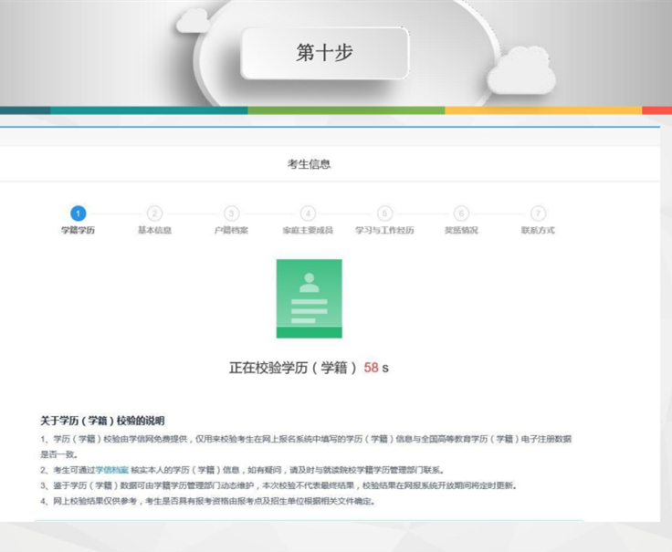Select the step 5 circle icon
Viewport: 672px width, 552px height.
[384, 214]
